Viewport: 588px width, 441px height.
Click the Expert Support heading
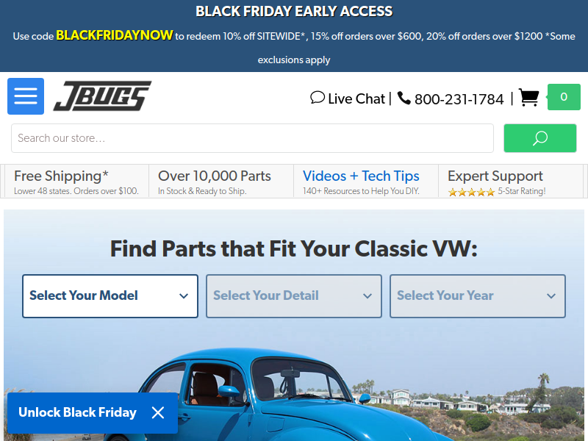(495, 176)
